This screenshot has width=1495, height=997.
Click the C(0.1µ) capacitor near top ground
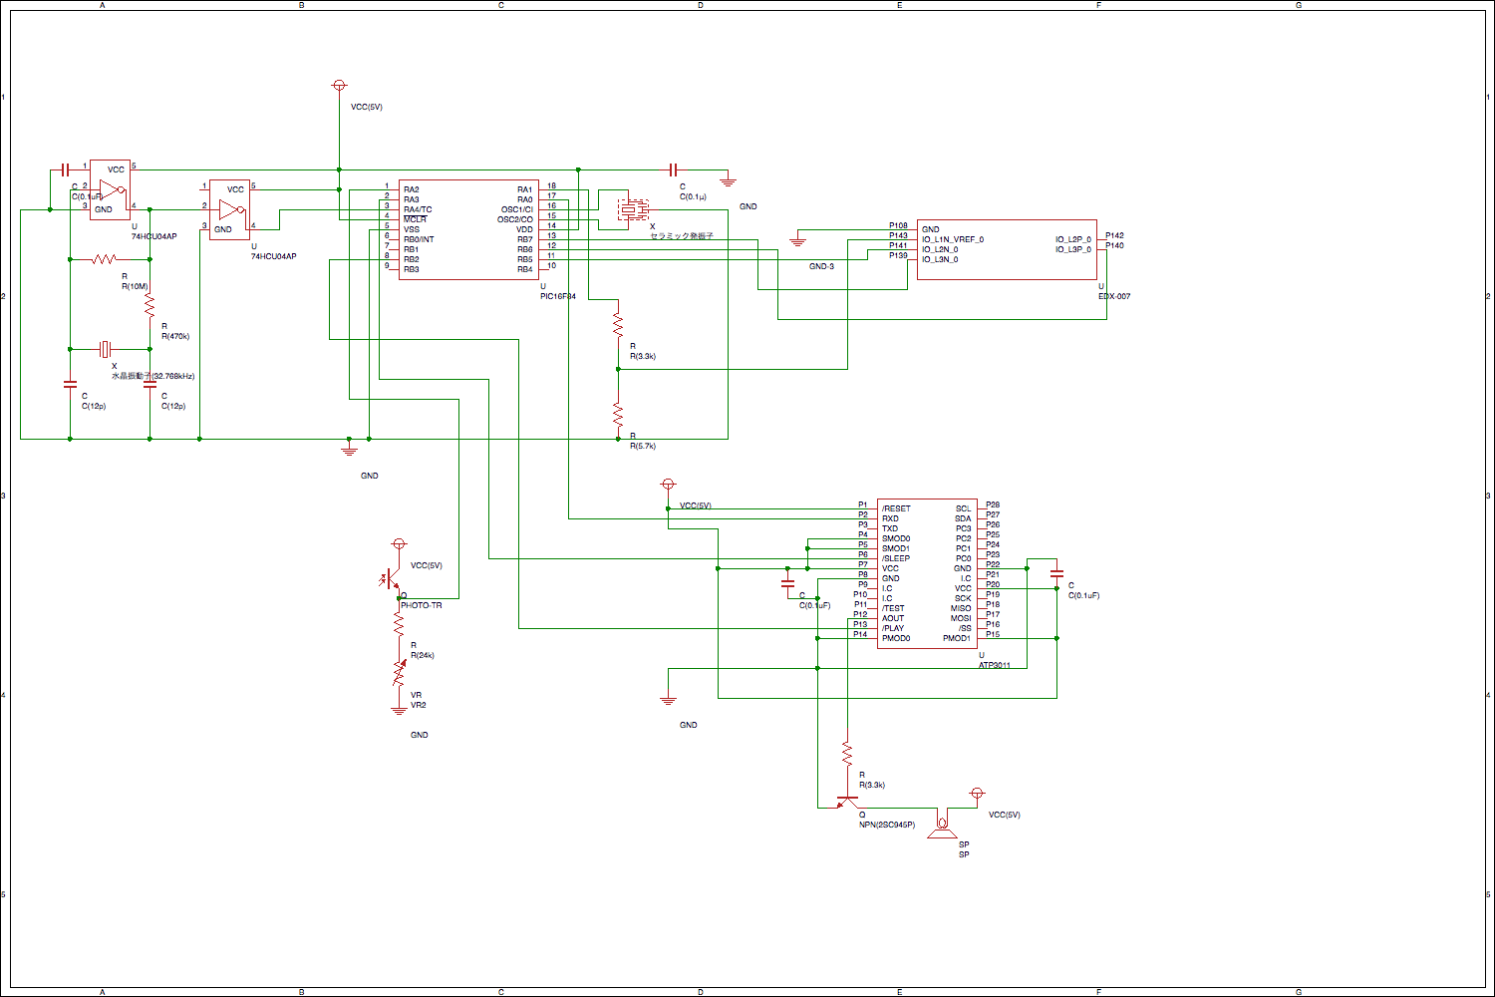(x=675, y=169)
